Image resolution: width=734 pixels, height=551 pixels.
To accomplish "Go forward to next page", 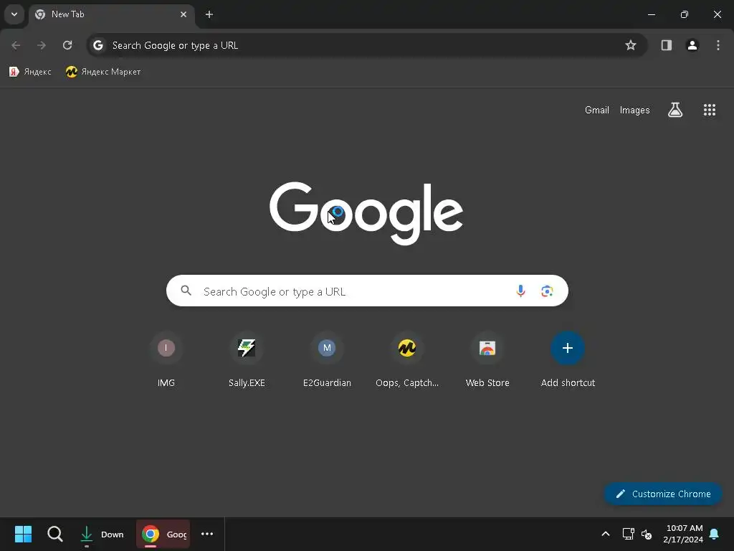I will click(x=42, y=45).
